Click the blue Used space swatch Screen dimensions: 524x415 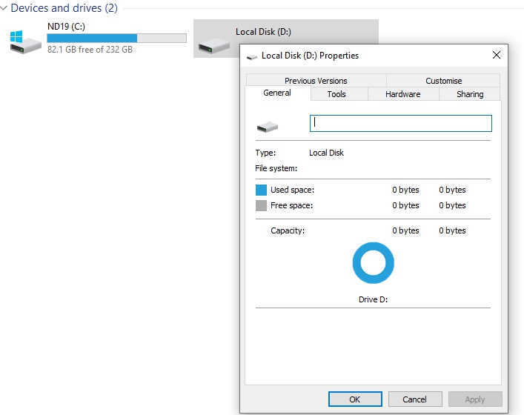261,190
